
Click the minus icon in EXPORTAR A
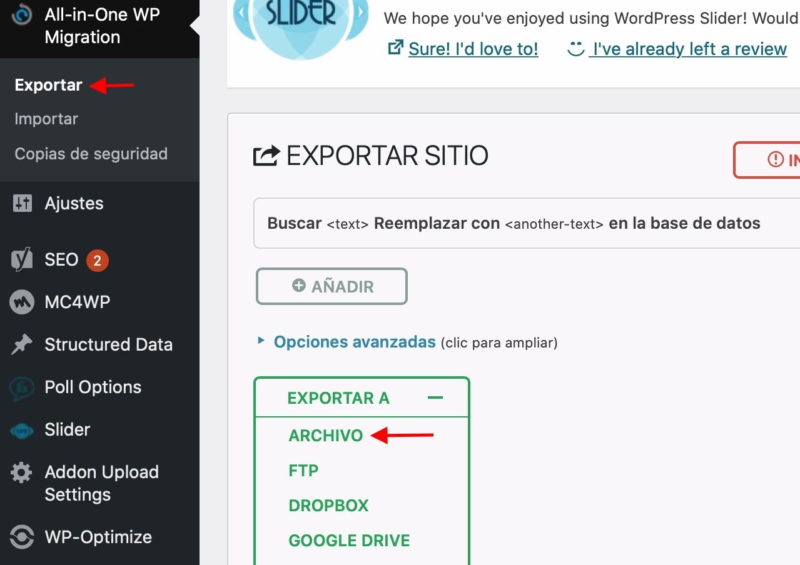pos(435,397)
